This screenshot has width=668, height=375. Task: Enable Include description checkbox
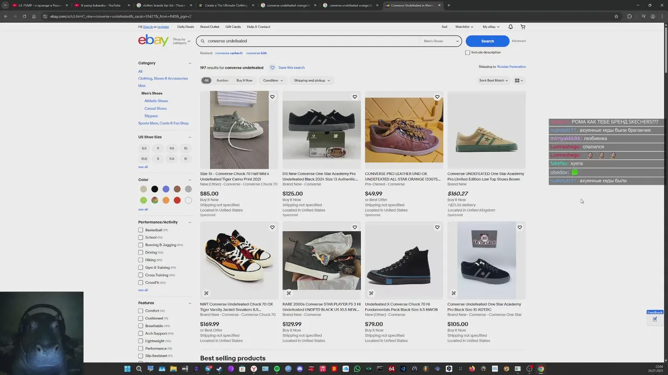point(468,53)
